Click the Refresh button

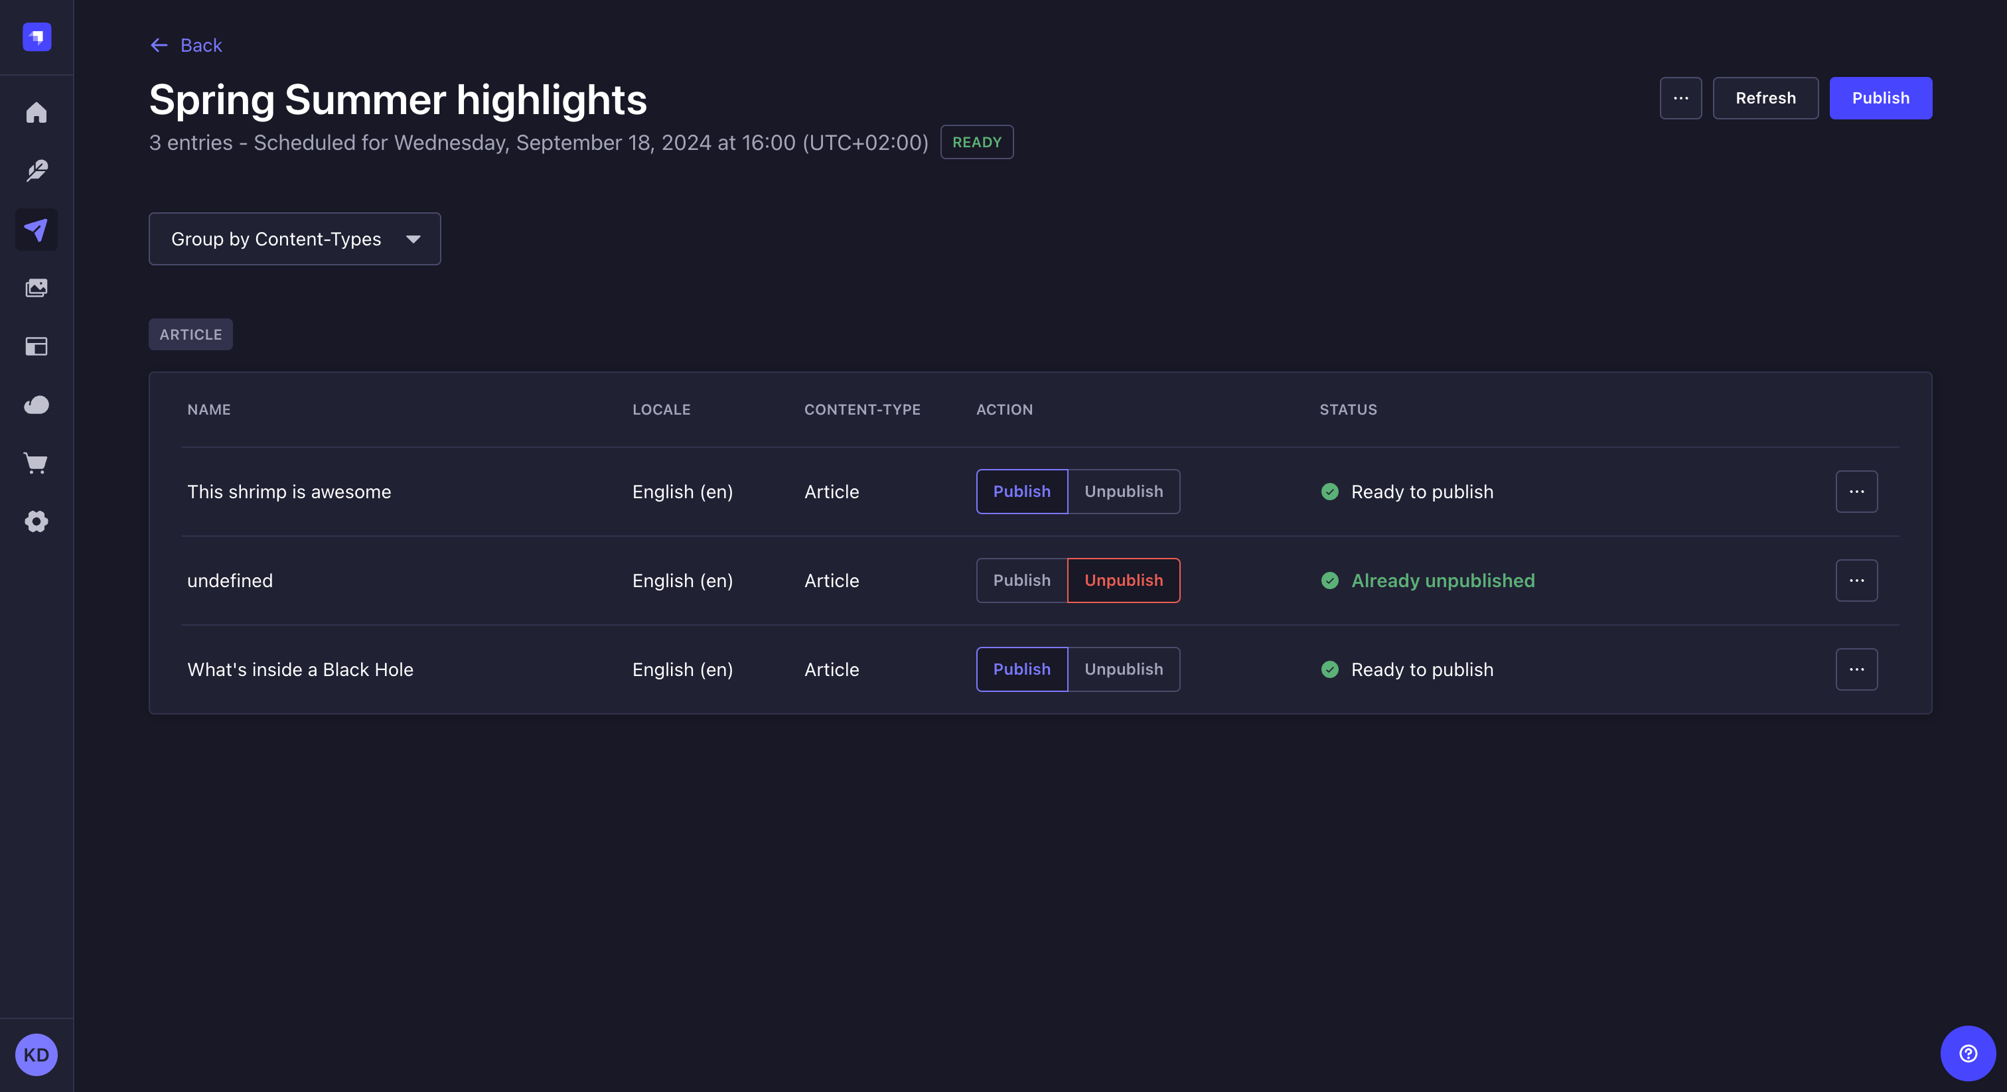click(x=1765, y=98)
